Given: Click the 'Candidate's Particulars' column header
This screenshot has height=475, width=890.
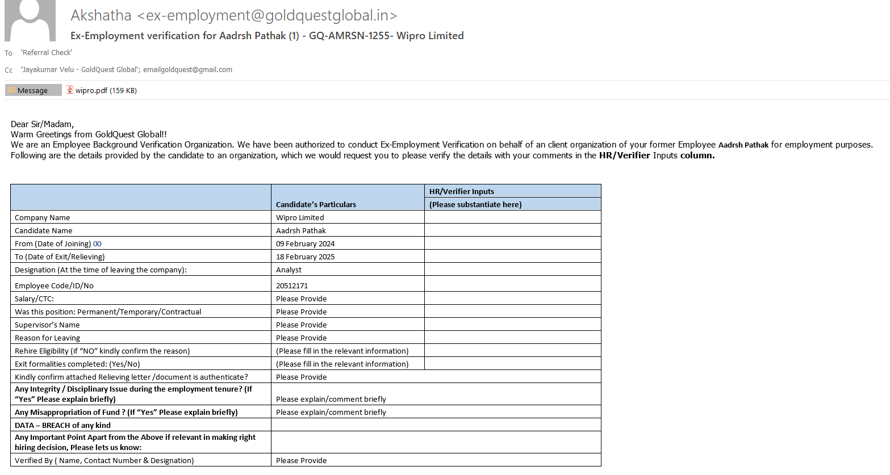Looking at the screenshot, I should pyautogui.click(x=316, y=204).
